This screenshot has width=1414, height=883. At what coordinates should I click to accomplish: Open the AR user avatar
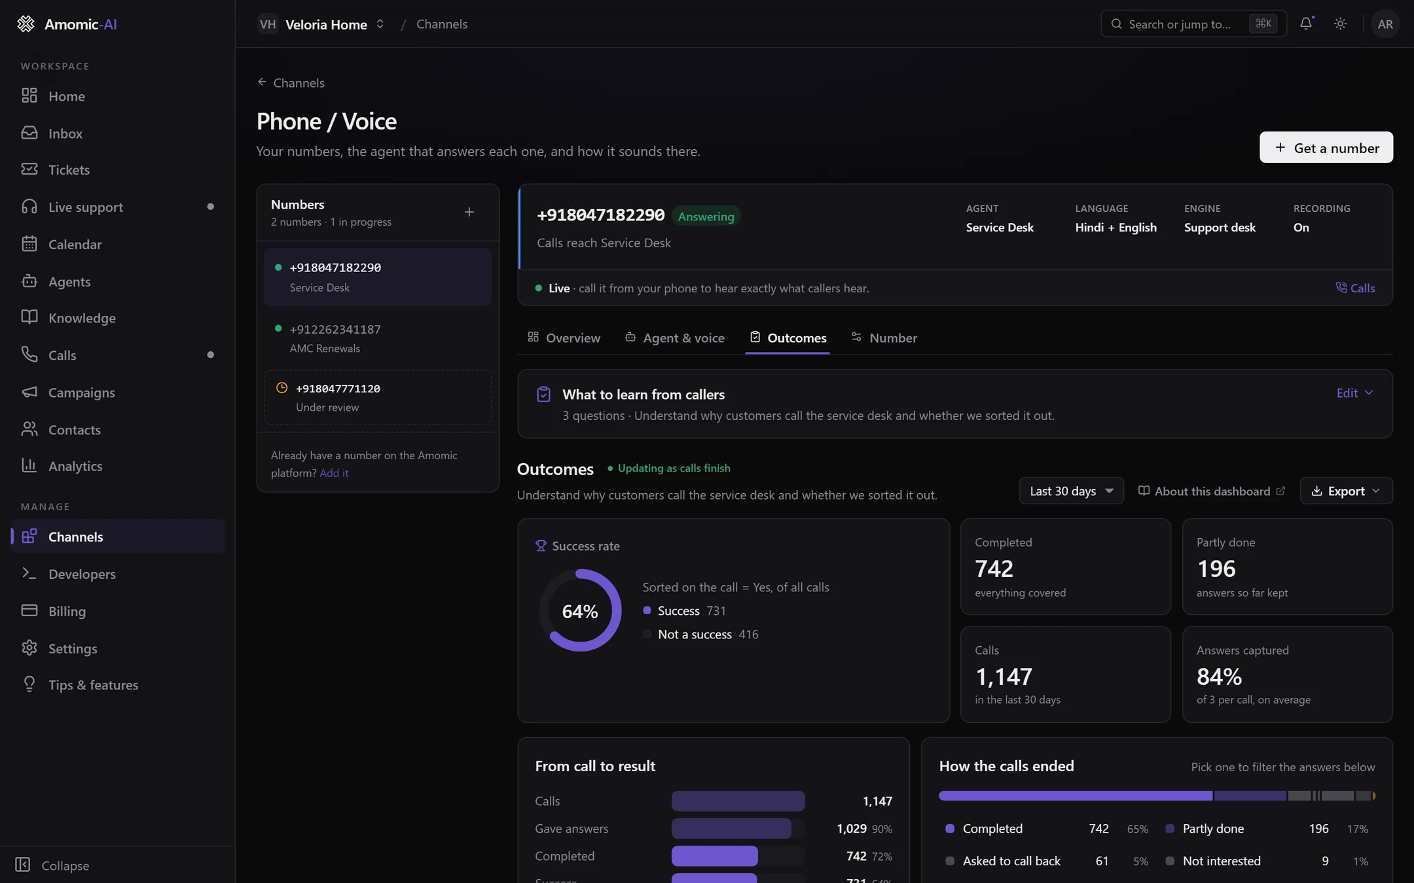(x=1385, y=24)
